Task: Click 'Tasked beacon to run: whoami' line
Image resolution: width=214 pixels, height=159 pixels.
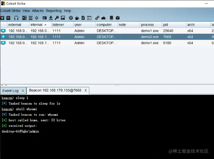Action: click(30, 115)
